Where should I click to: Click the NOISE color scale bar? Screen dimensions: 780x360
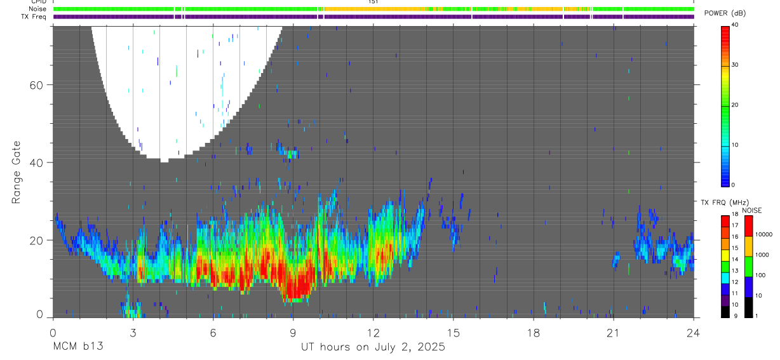(x=748, y=267)
